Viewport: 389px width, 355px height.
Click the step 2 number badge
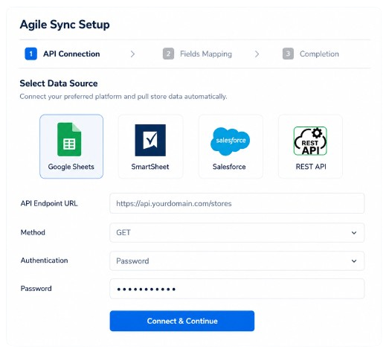168,54
